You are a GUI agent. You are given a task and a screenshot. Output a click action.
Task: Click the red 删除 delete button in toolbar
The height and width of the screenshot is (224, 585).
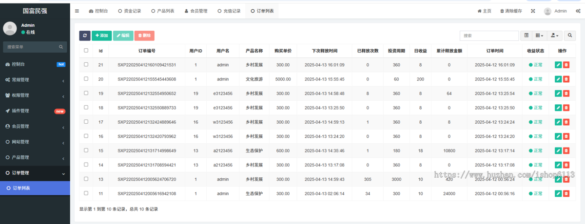(x=144, y=36)
